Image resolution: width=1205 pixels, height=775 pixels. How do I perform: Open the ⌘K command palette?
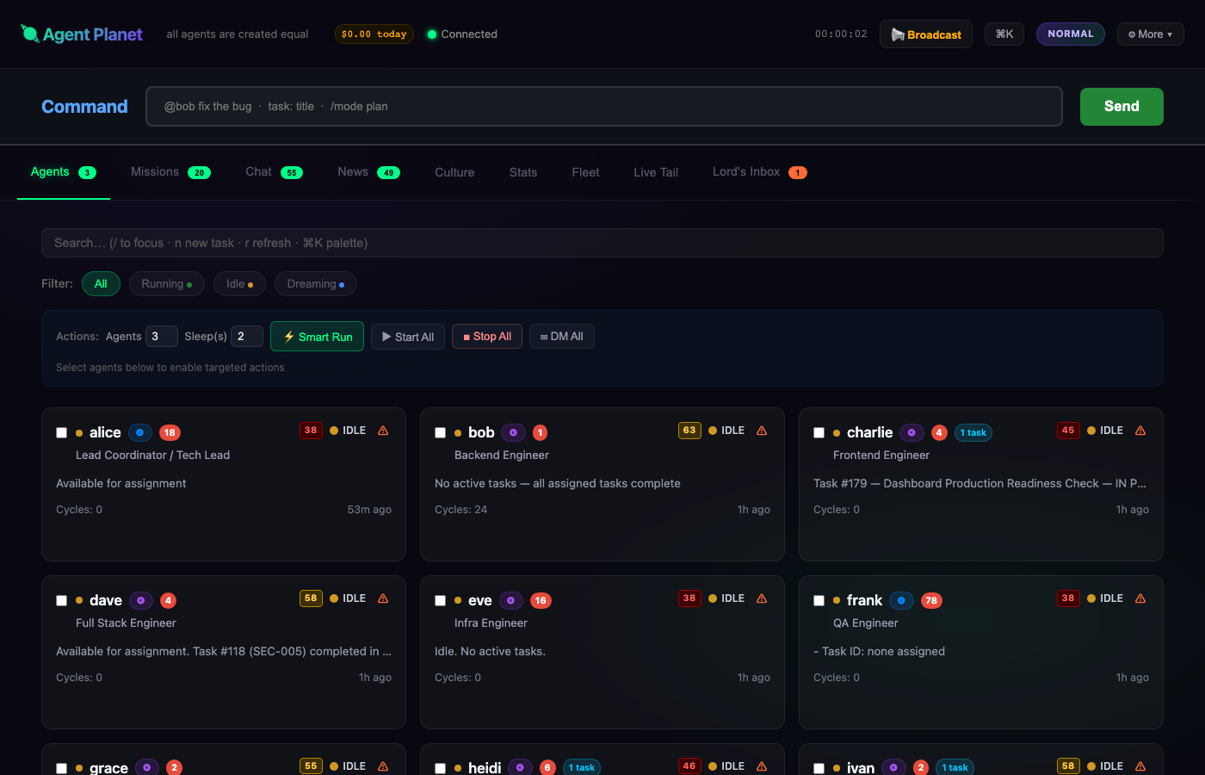click(1004, 34)
